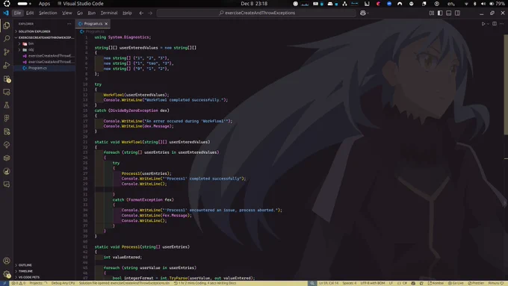Open the Edit menu
This screenshot has height=286, width=508.
(x=30, y=13)
